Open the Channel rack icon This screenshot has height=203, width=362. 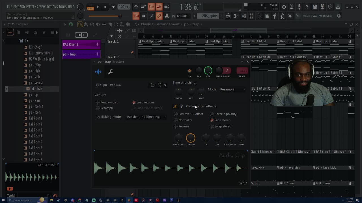(x=244, y=16)
